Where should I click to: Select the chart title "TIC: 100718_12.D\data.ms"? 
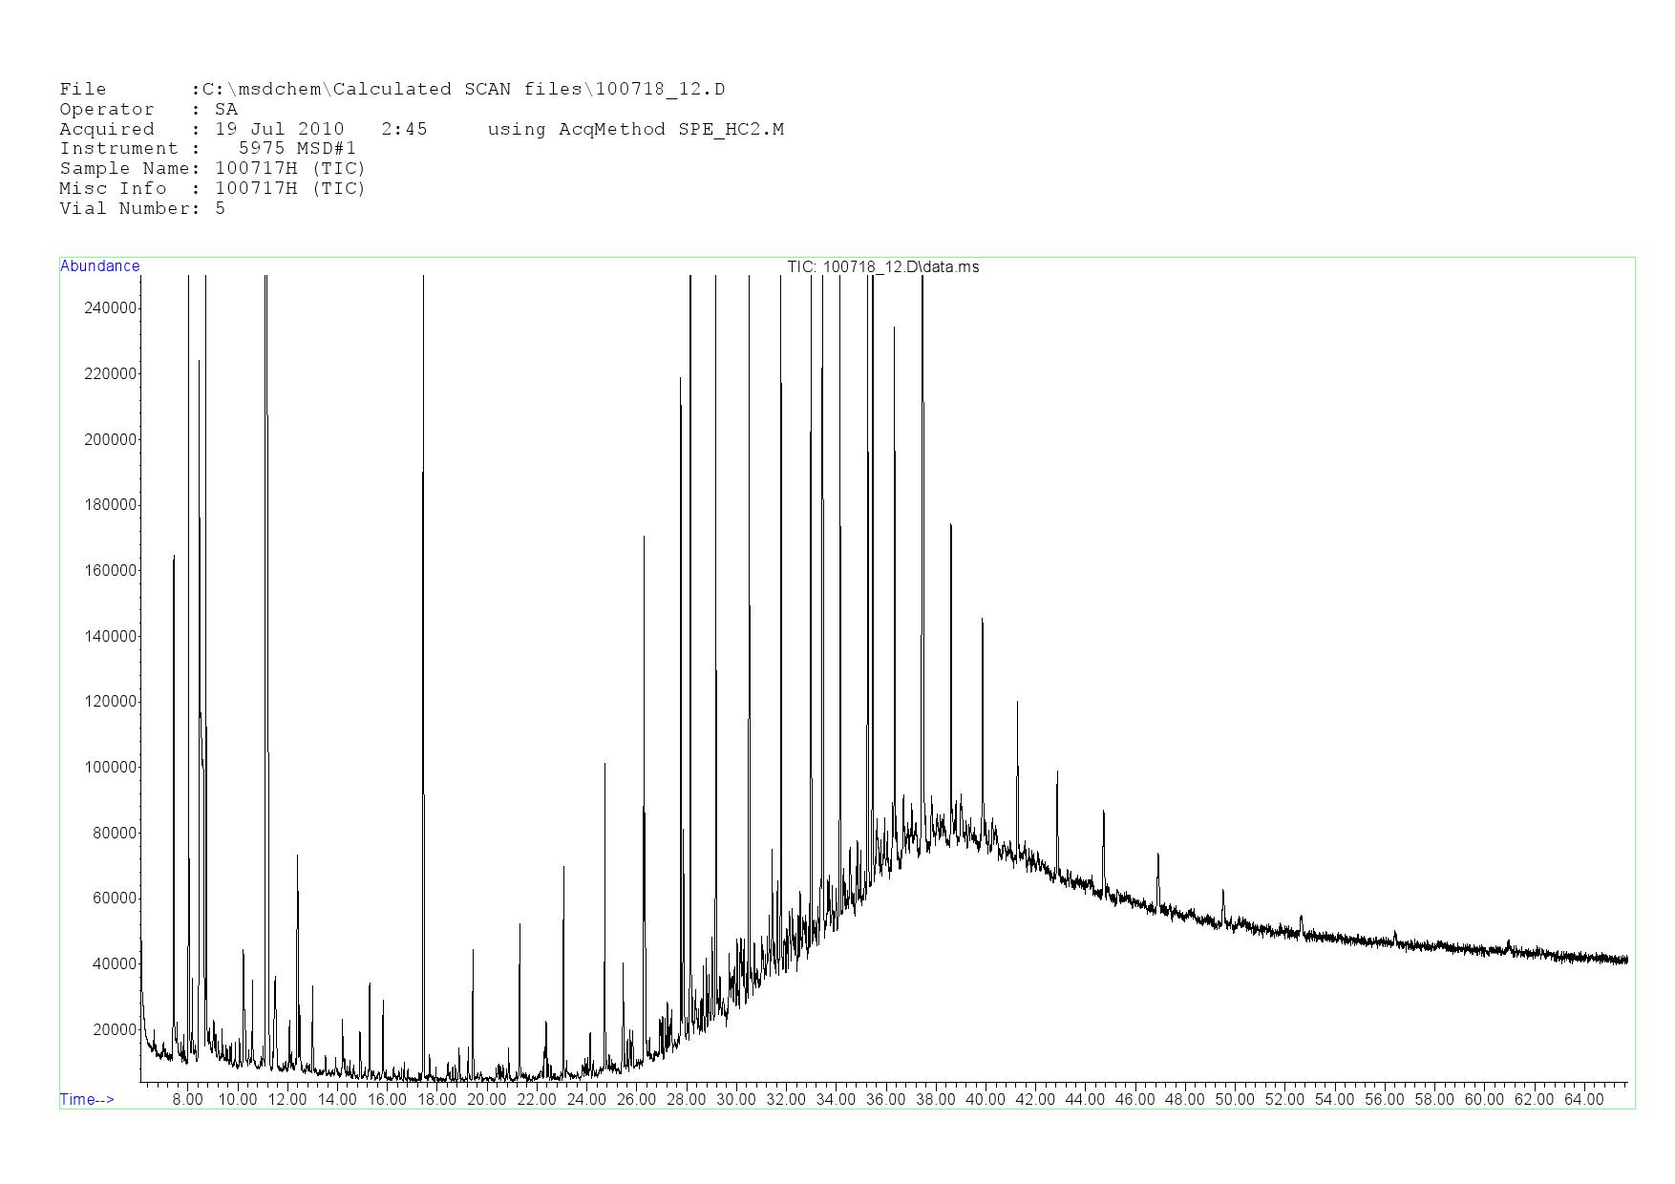tap(882, 266)
